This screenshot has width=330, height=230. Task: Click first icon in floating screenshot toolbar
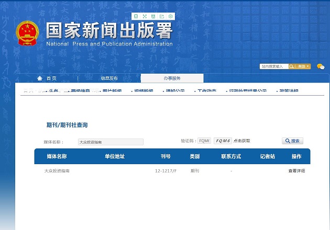click(136, 17)
